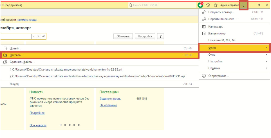Open the Подробнее news link

(x=37, y=113)
